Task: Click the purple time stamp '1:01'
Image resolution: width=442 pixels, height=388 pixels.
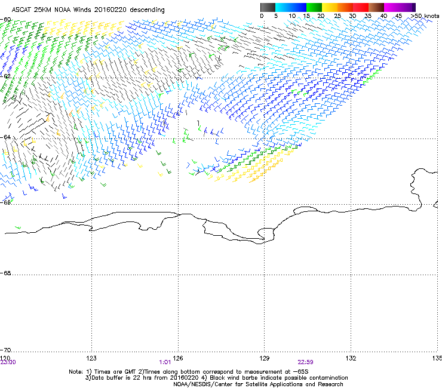Action: click(165, 362)
